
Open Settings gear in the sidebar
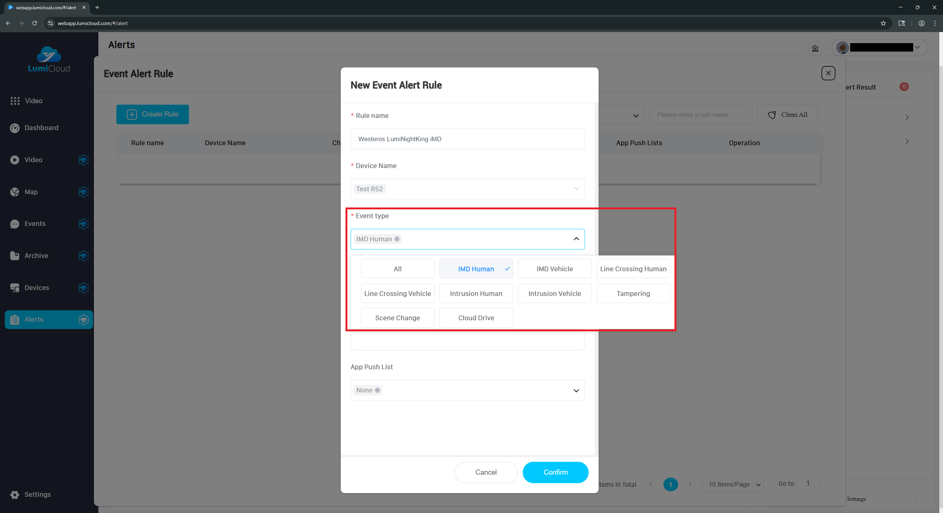point(15,495)
